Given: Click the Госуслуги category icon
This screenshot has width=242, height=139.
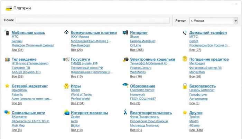Looking at the screenshot, I should [66, 59].
